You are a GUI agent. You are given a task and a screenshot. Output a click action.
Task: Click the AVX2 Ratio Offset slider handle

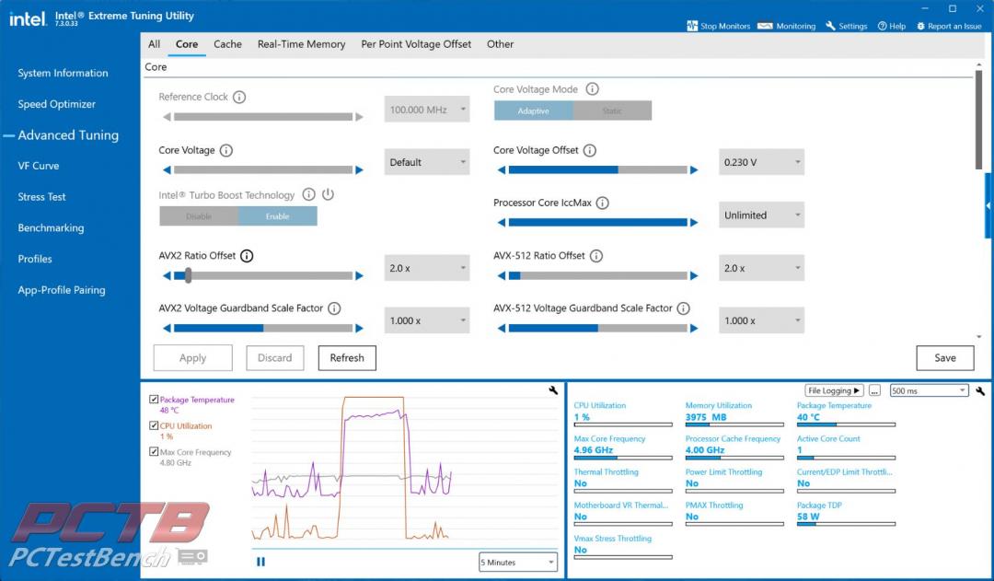188,274
